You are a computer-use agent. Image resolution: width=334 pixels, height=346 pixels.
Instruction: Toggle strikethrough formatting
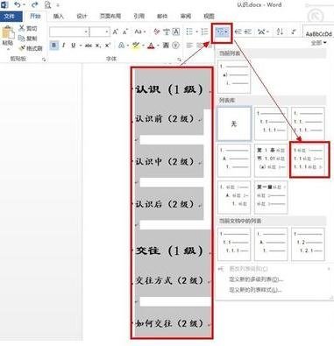(x=89, y=46)
